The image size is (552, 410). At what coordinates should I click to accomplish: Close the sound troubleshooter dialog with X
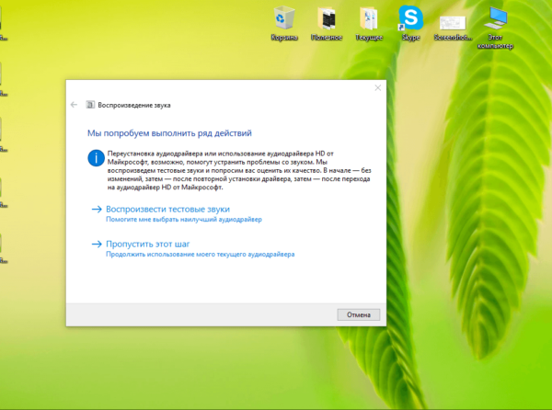[x=378, y=88]
